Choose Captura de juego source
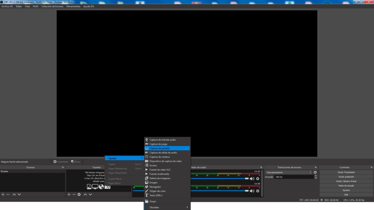The width and height of the screenshot is (374, 210). (167, 144)
